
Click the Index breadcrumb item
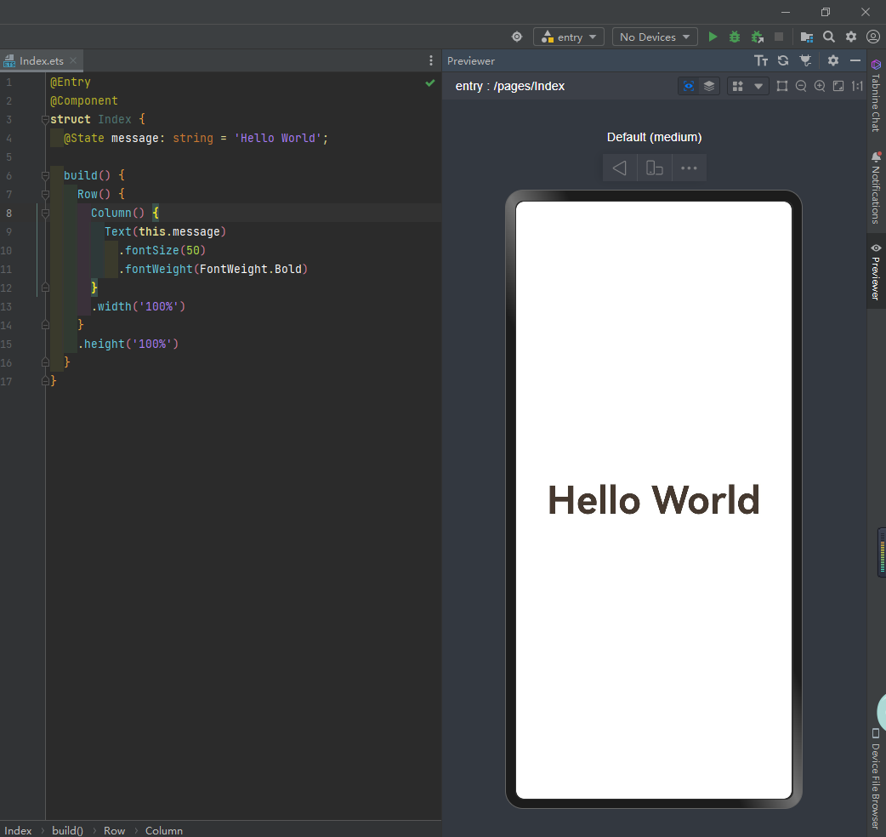(x=18, y=830)
